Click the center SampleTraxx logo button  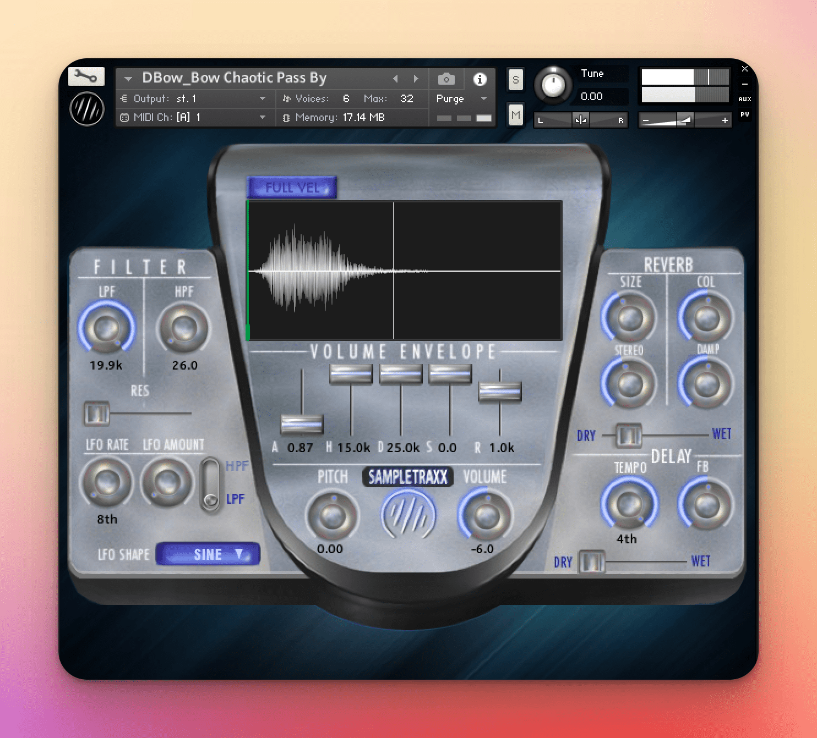(x=408, y=515)
